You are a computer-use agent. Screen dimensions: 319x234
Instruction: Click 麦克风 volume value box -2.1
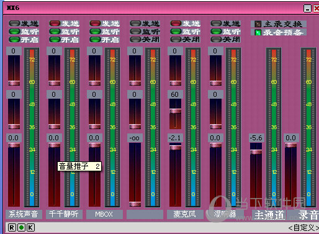click(x=175, y=138)
